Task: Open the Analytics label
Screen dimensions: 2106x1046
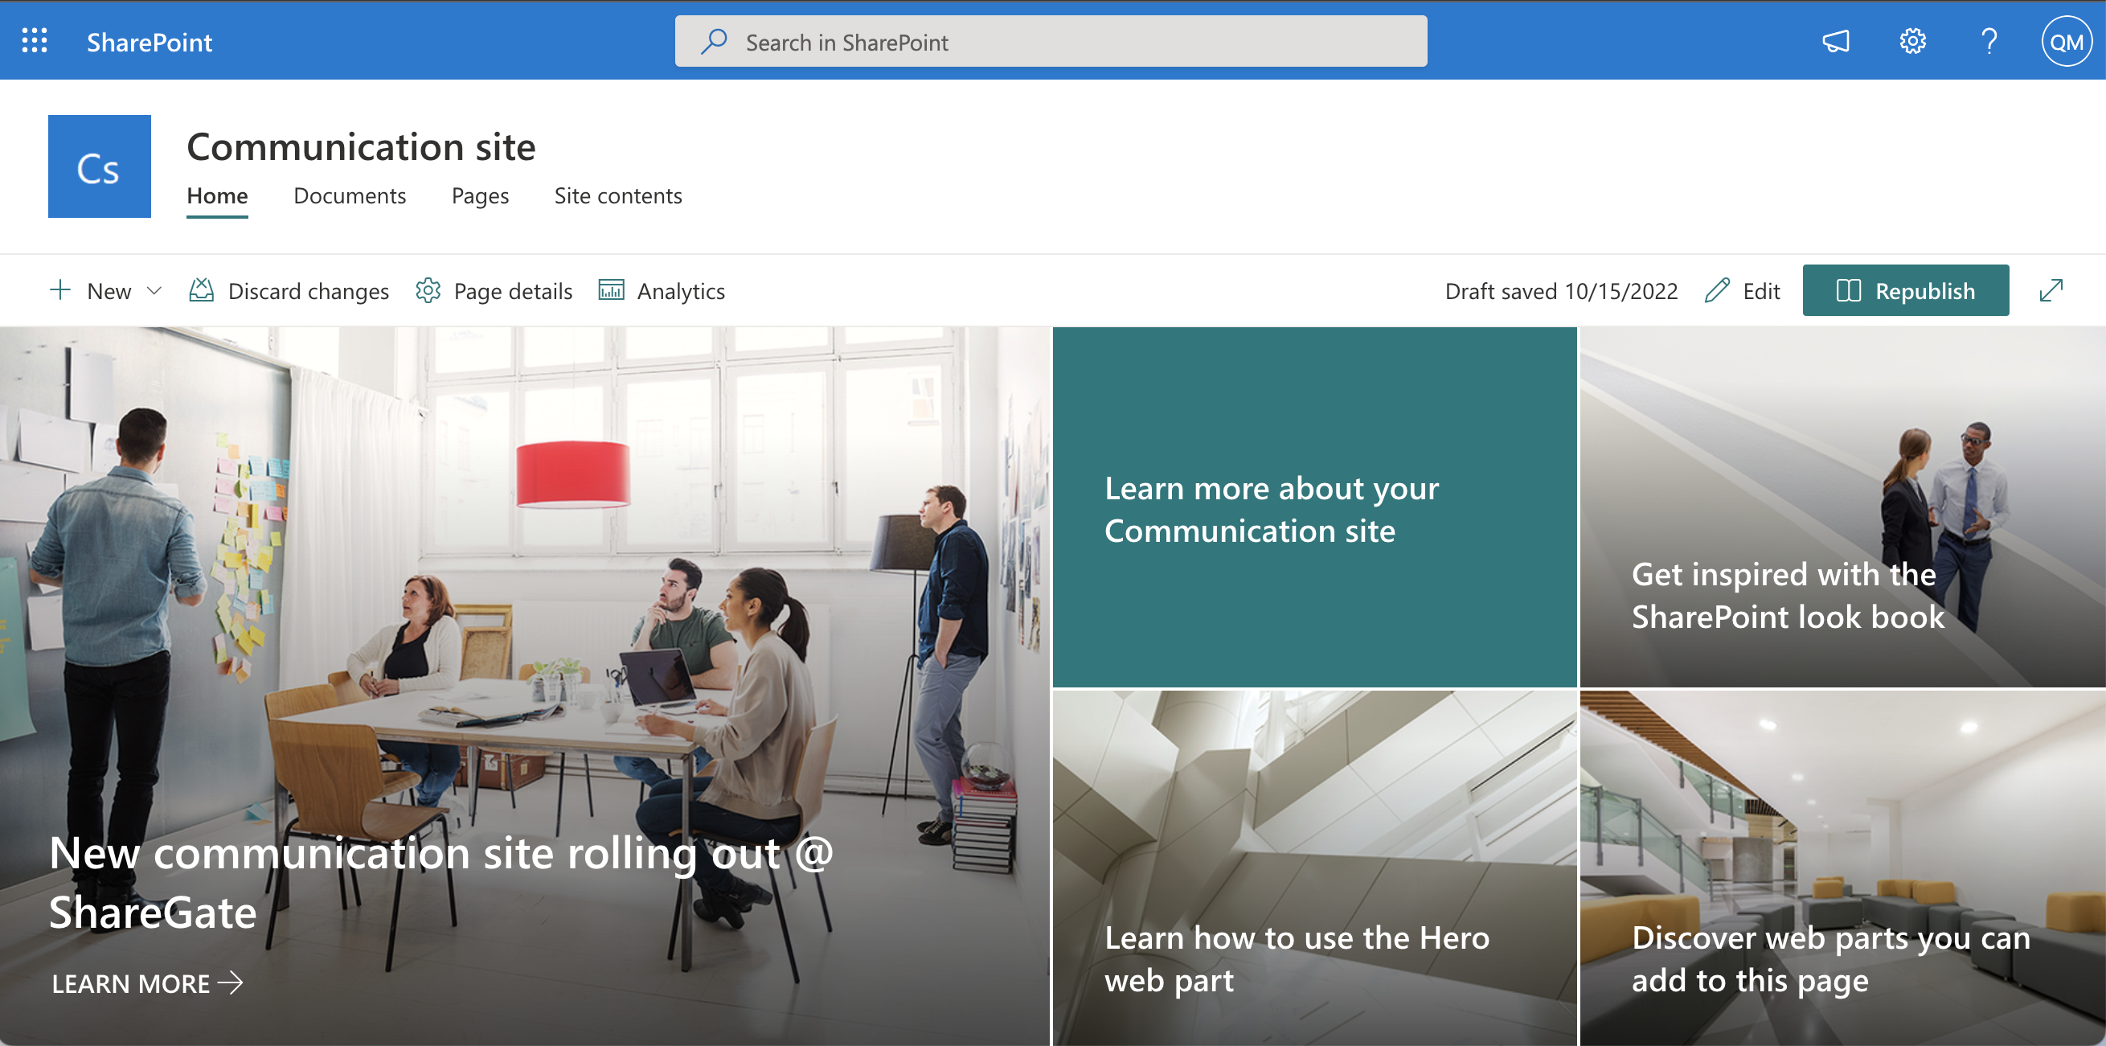Action: [x=680, y=291]
